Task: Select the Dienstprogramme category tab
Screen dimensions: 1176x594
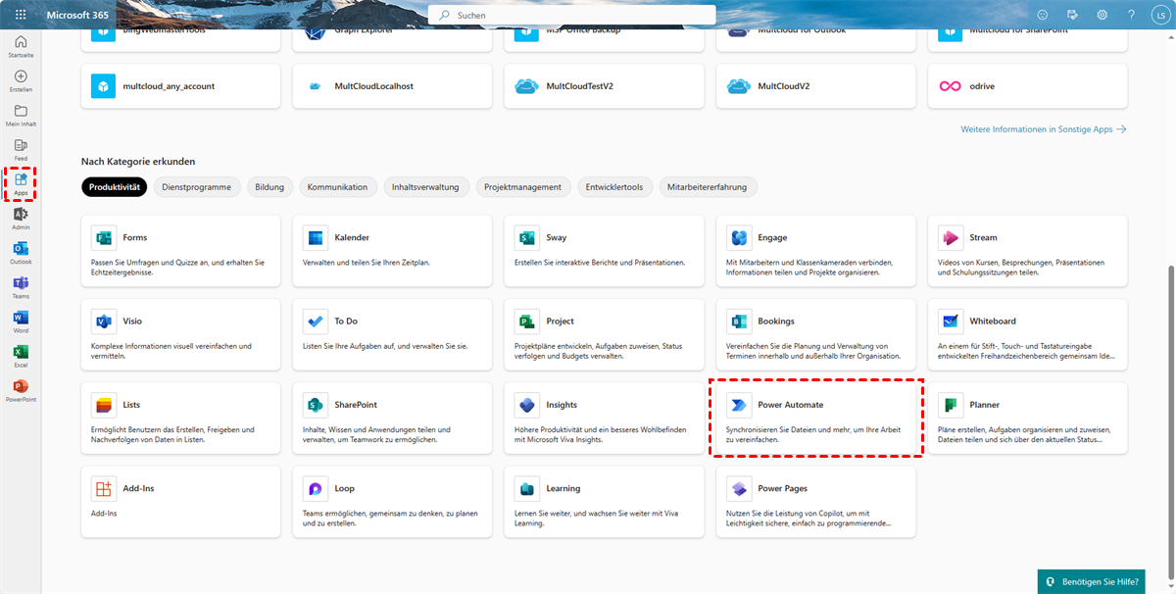Action: tap(197, 187)
